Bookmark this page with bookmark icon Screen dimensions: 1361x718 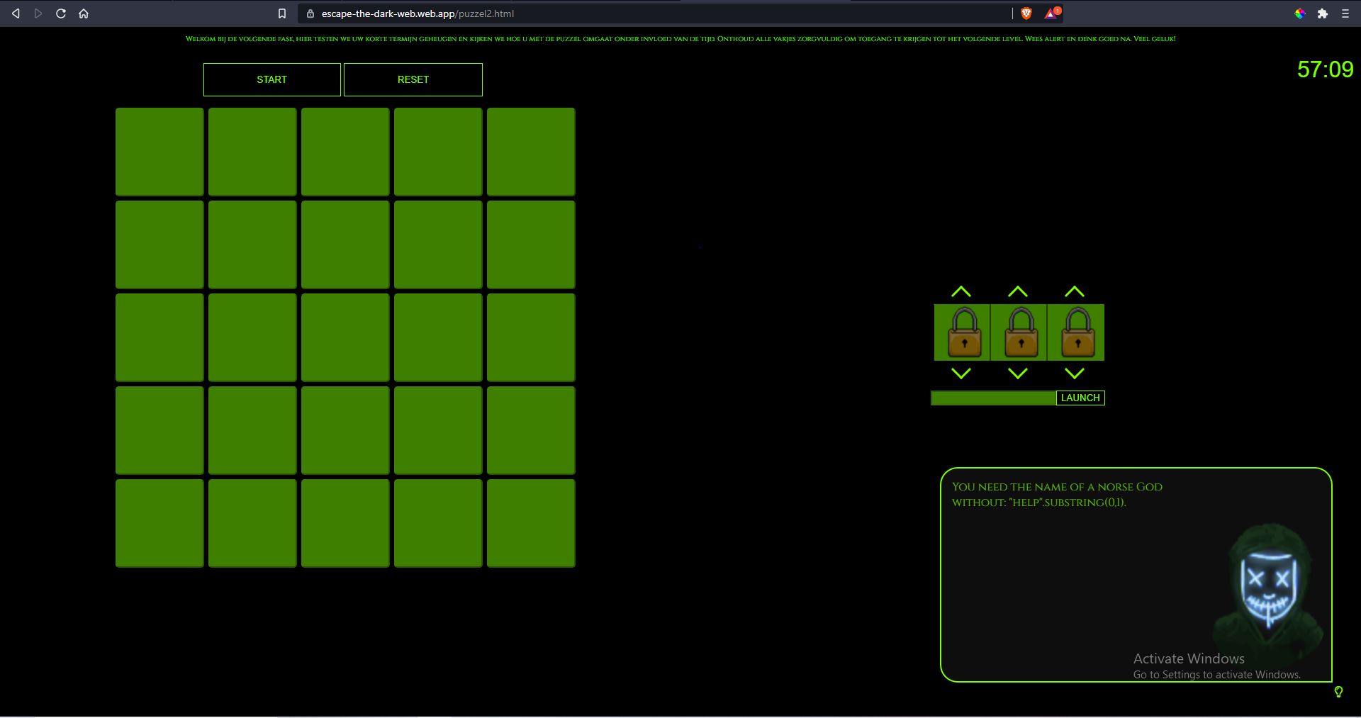click(282, 13)
